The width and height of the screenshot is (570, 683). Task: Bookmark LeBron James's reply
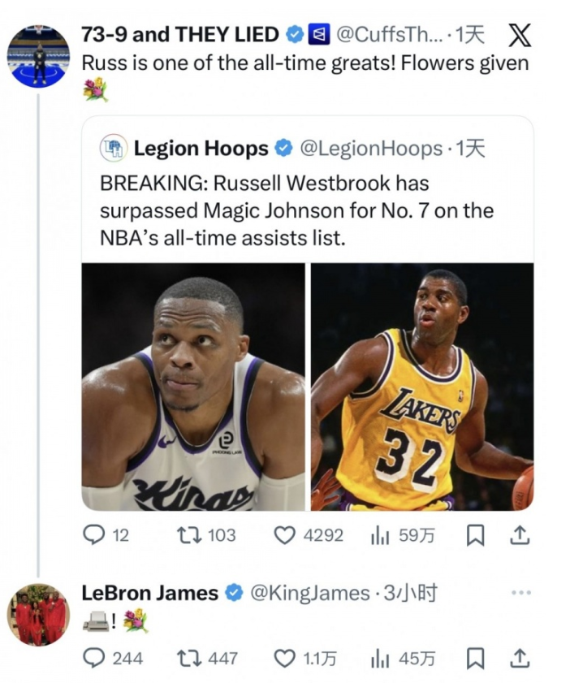tap(478, 658)
